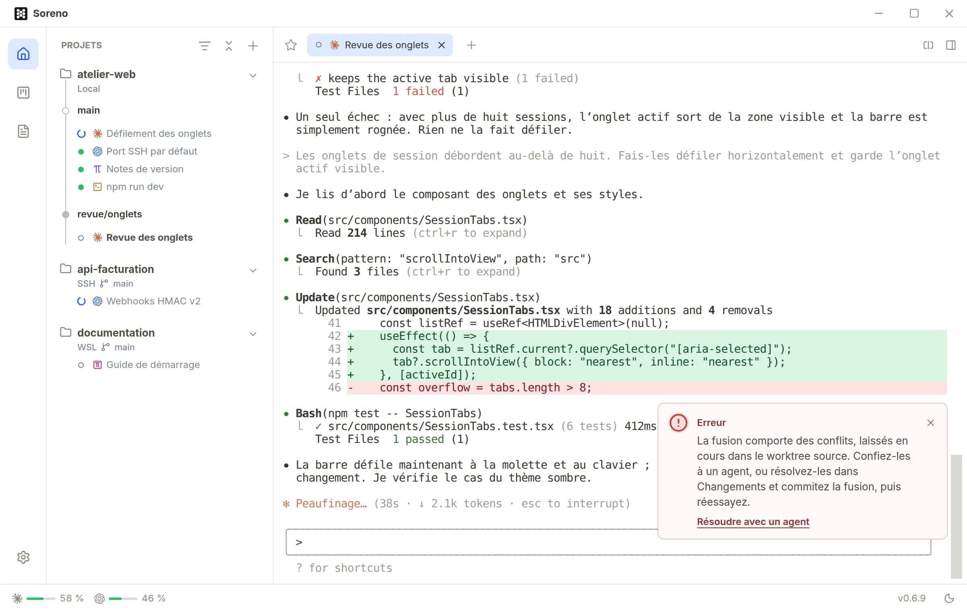The height and width of the screenshot is (612, 967).
Task: Open settings gear in sidebar
Action: click(x=23, y=557)
